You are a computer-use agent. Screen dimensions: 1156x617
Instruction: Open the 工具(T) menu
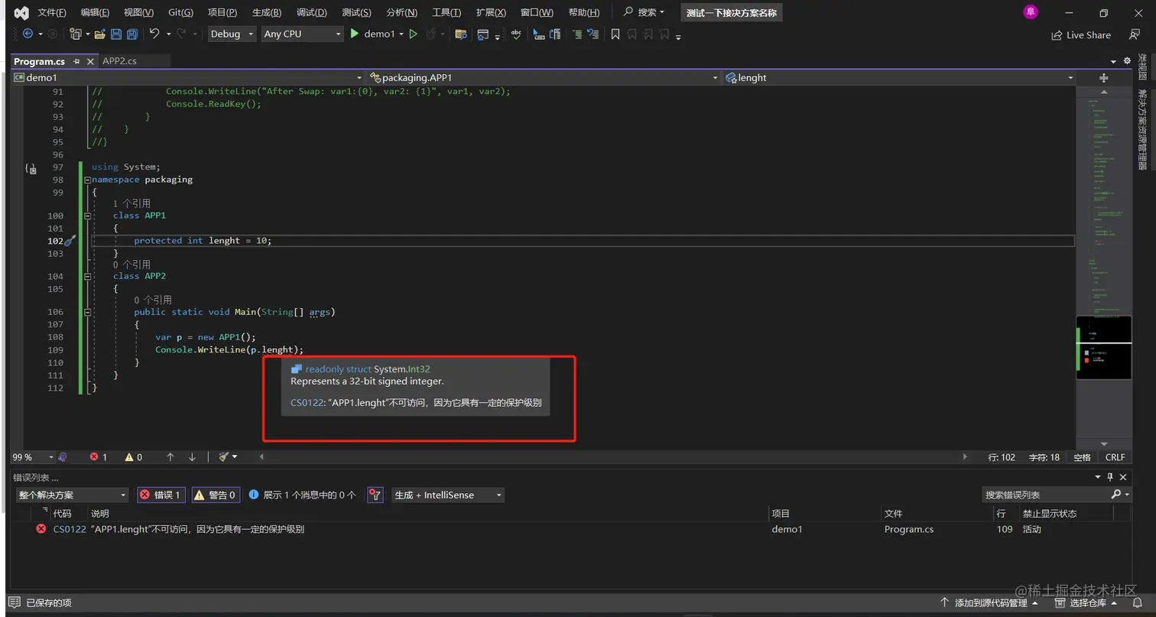pos(446,12)
